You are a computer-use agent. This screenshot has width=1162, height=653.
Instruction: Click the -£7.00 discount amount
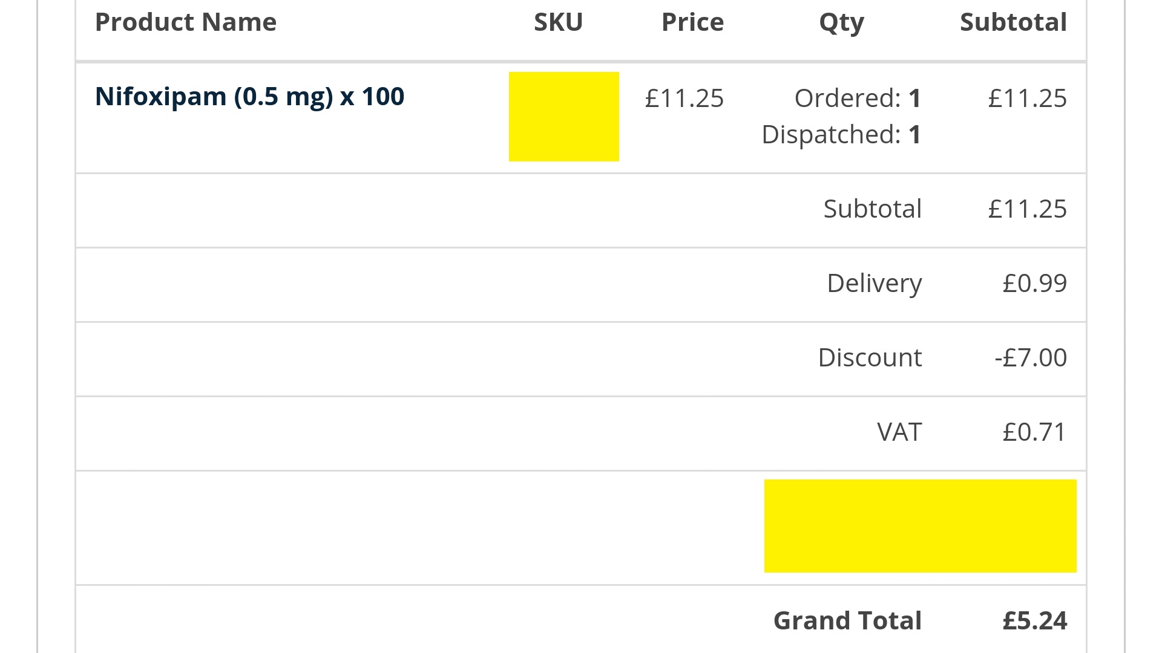1031,358
